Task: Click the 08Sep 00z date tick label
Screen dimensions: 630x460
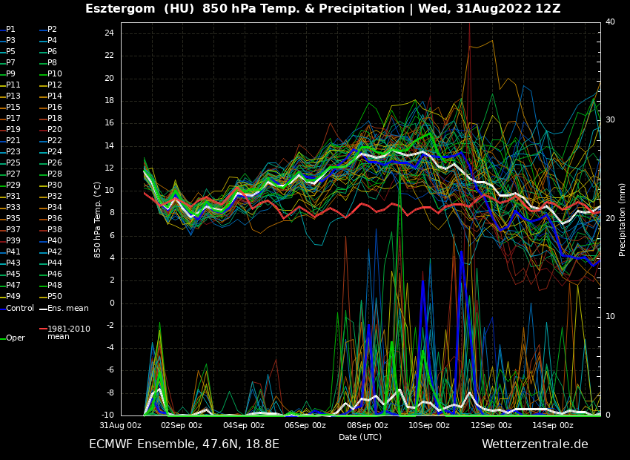Action: (367, 425)
